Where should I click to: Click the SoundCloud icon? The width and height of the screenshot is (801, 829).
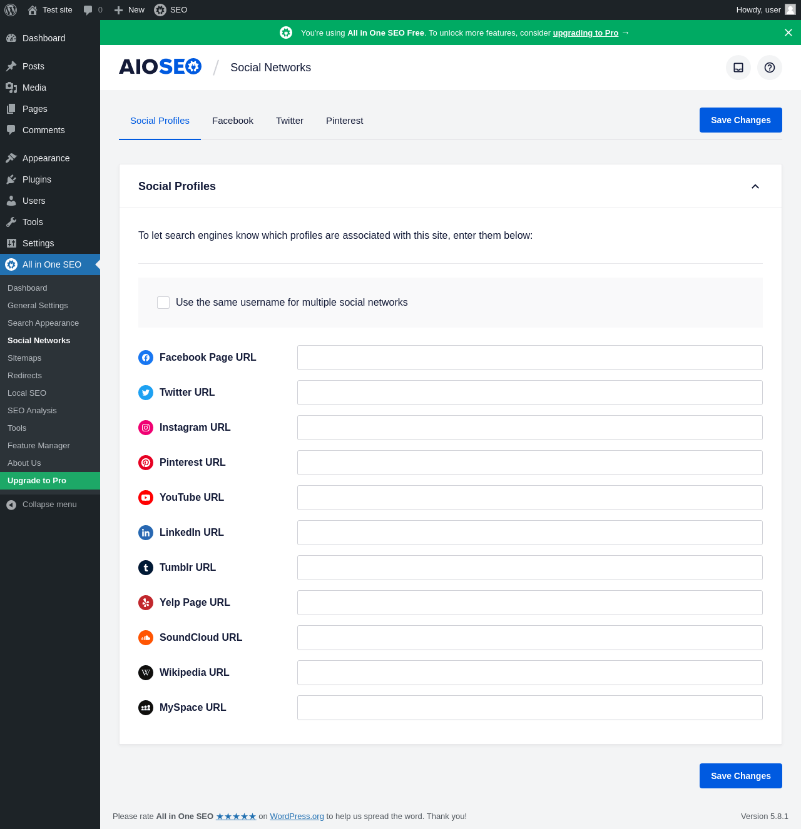[146, 638]
